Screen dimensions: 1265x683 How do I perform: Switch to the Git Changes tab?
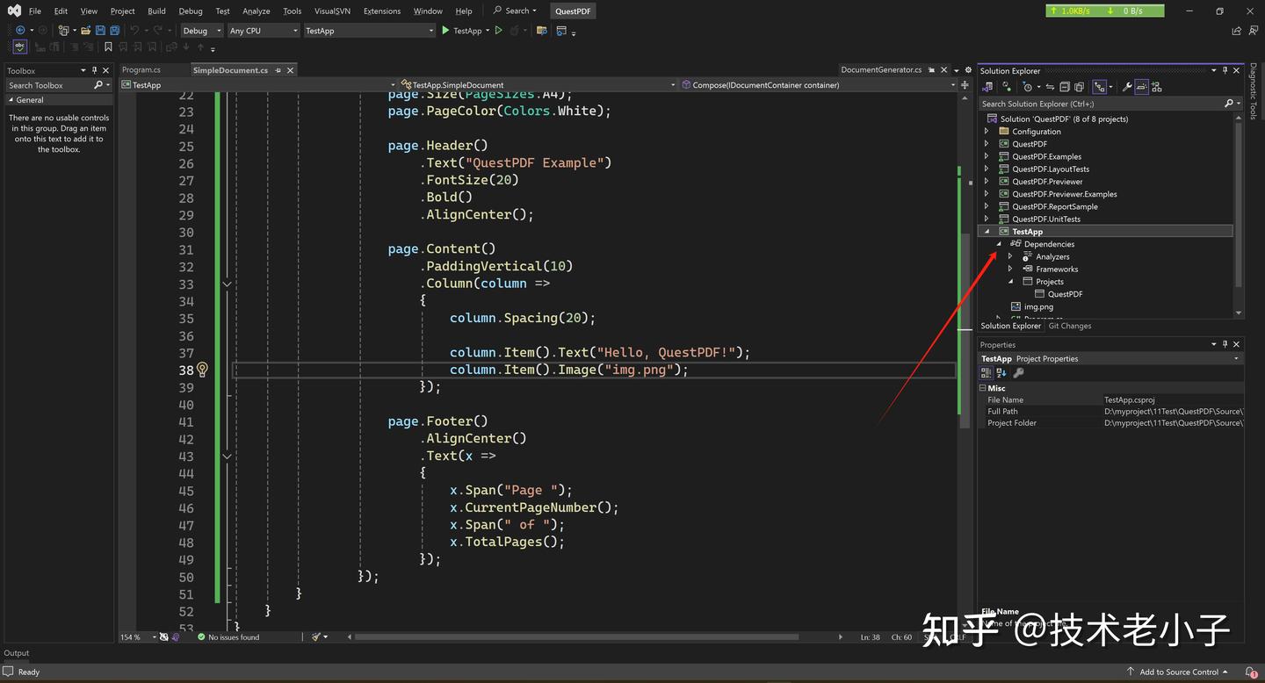coord(1070,326)
